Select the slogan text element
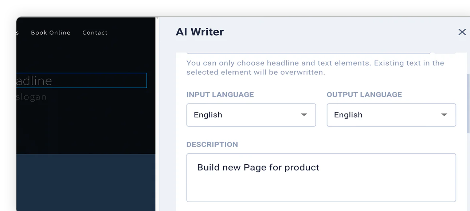Image resolution: width=470 pixels, height=211 pixels. tap(31, 97)
